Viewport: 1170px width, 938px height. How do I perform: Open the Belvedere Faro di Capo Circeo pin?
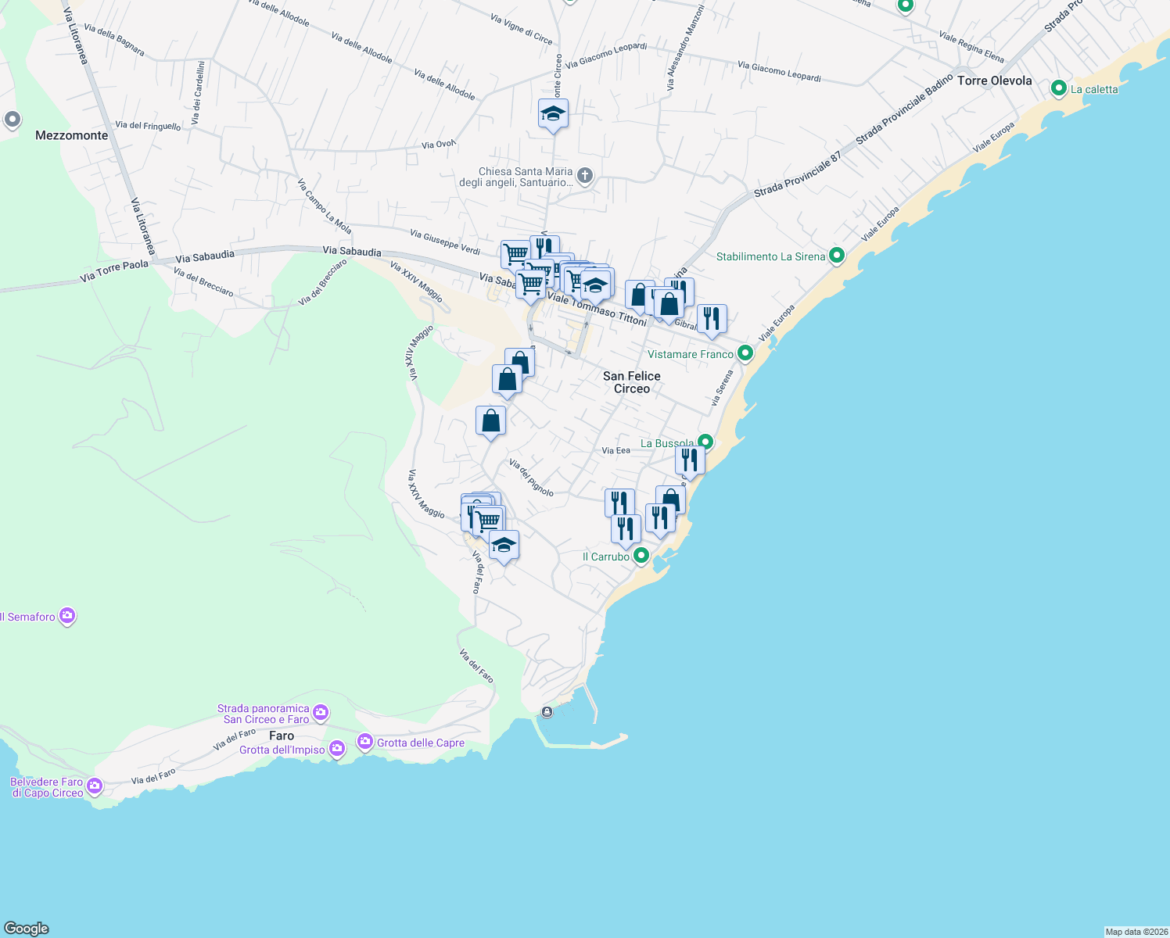(95, 786)
